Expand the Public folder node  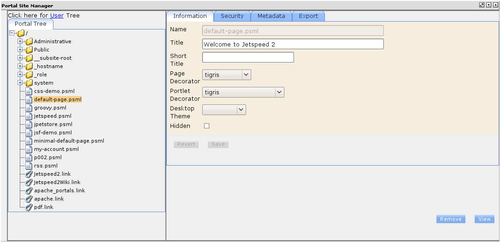tap(20, 50)
